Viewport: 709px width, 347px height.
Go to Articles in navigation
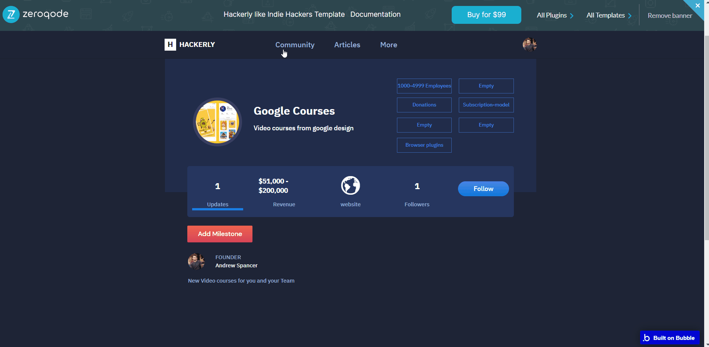click(x=347, y=45)
